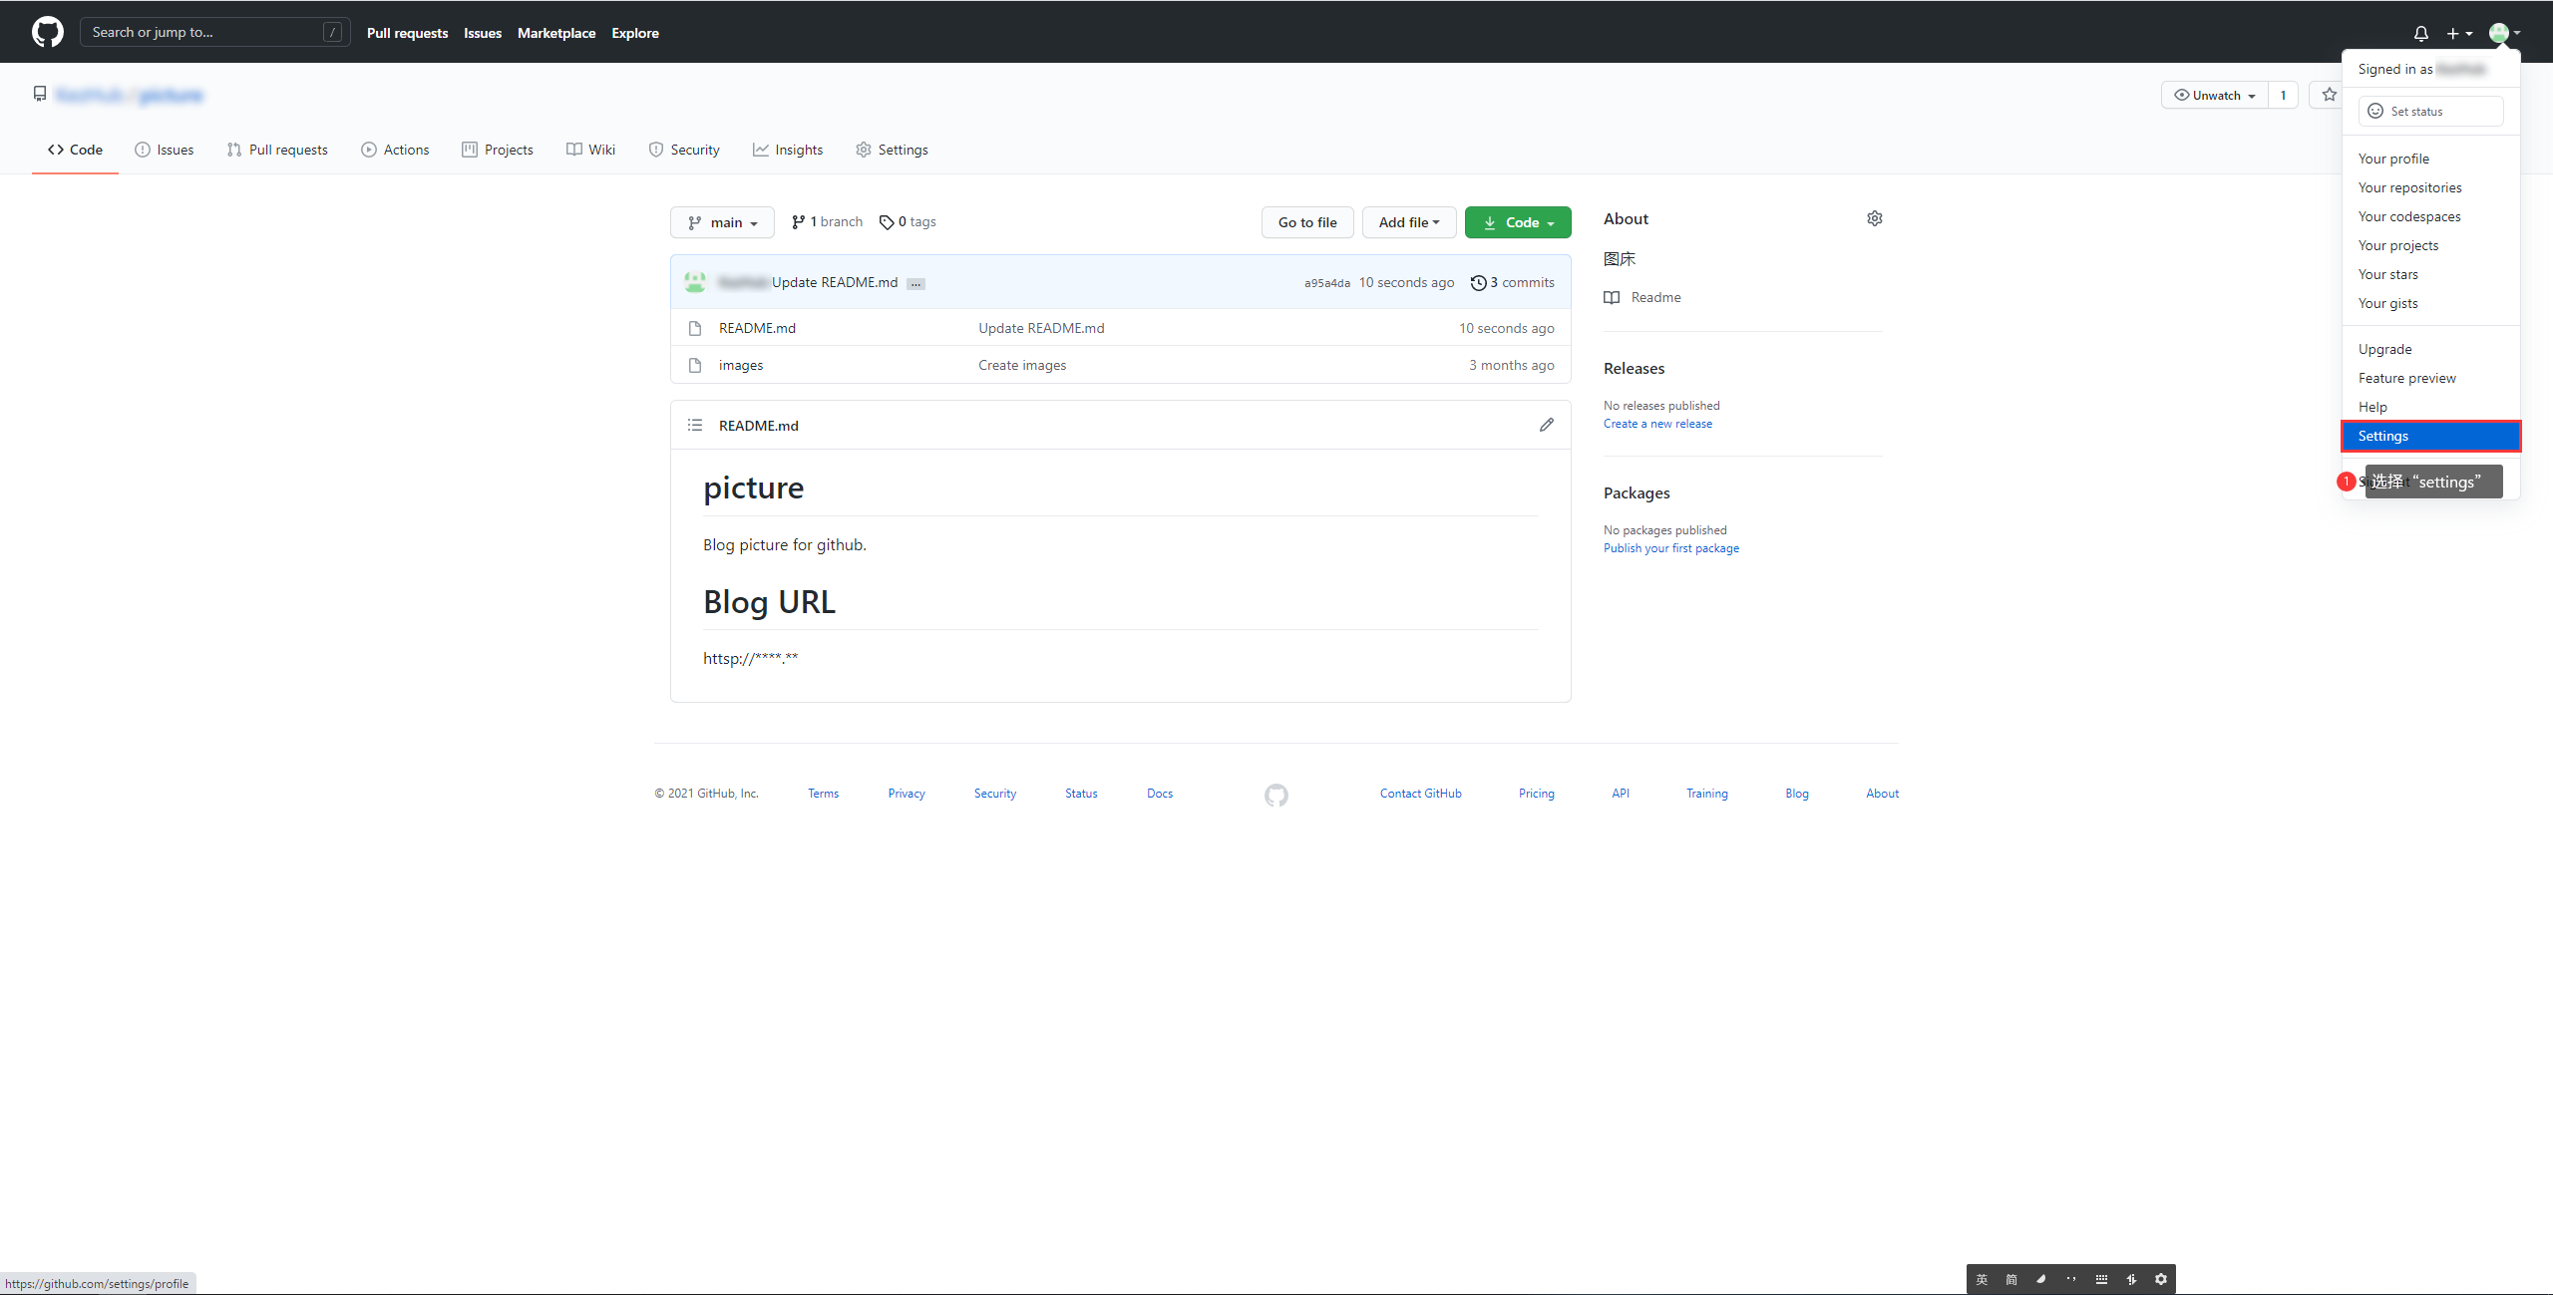The width and height of the screenshot is (2553, 1295).
Task: Open the Create images commit message
Action: (x=1022, y=365)
